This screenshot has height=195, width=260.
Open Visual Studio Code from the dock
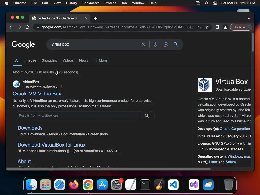173,185
